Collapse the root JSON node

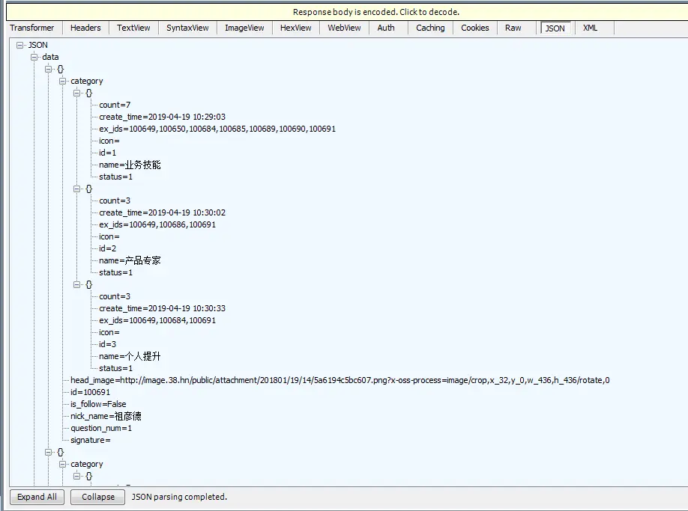[19, 45]
